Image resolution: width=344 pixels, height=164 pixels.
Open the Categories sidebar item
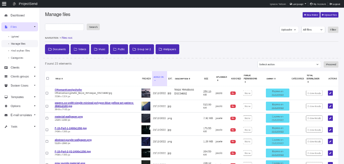click(17, 58)
